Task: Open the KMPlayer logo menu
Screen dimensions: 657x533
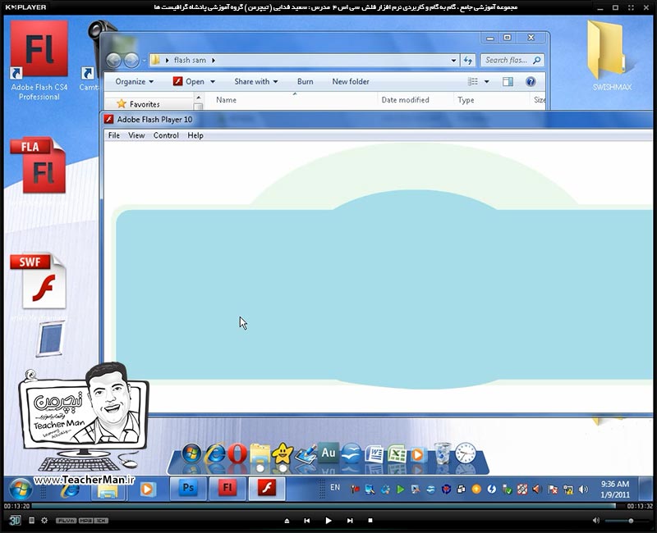Action: 26,7
